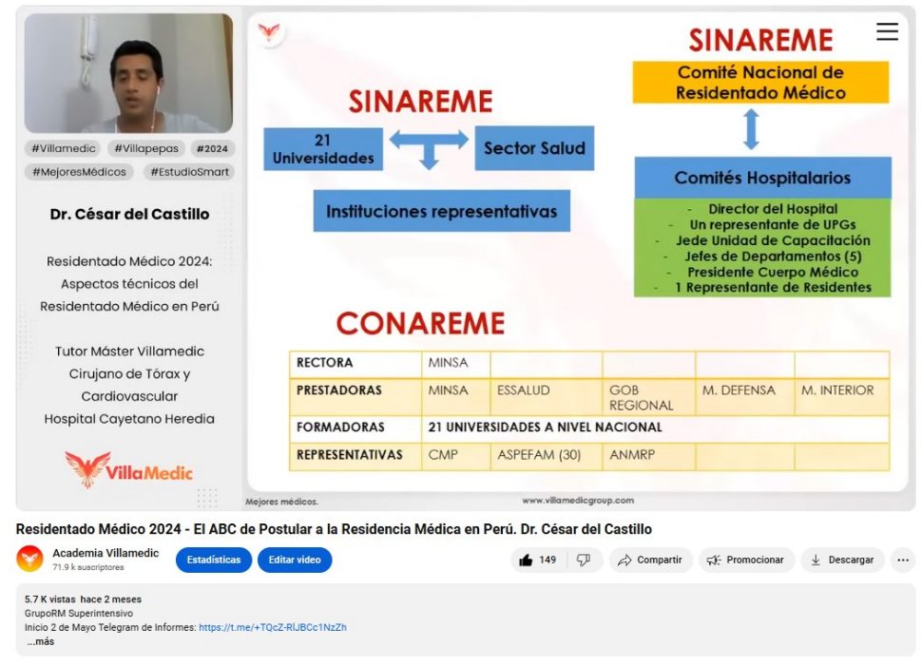The width and height of the screenshot is (922, 665).
Task: Open the Telegram link in the description
Action: (x=272, y=627)
